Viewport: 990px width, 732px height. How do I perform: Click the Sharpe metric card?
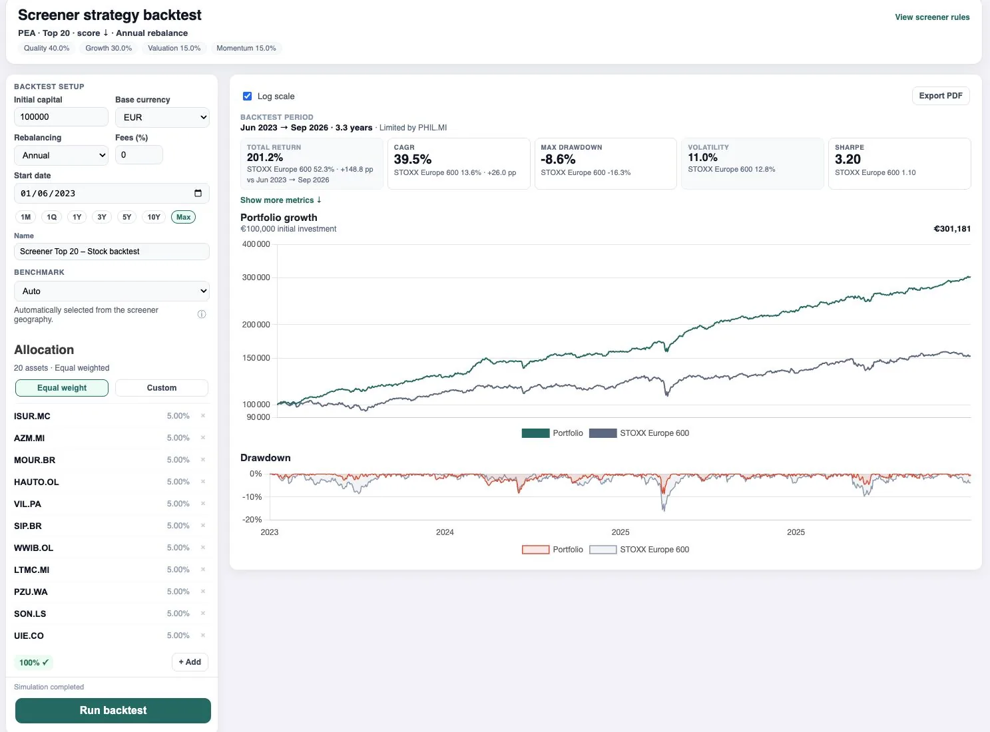click(x=899, y=164)
